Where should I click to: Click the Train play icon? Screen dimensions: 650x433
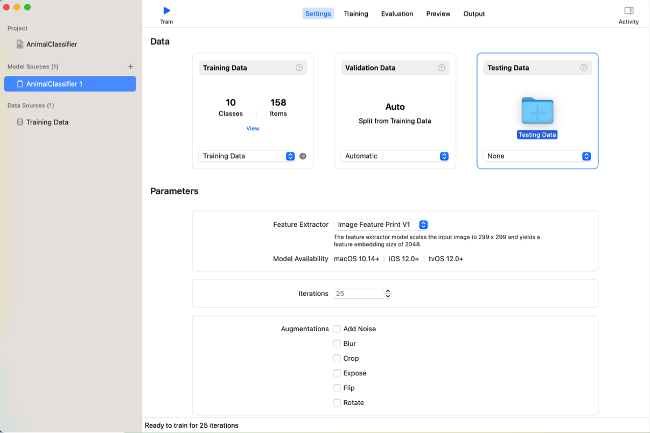tap(166, 11)
